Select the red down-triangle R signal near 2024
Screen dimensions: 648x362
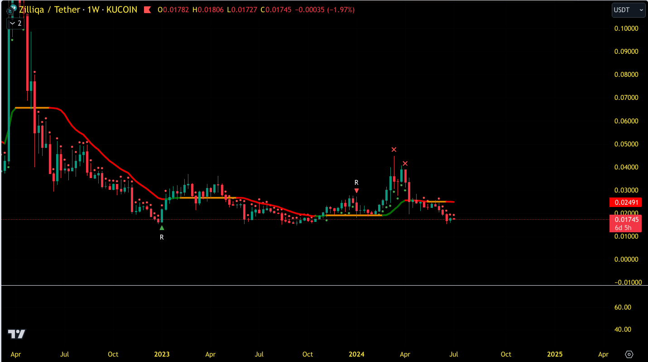coord(356,191)
